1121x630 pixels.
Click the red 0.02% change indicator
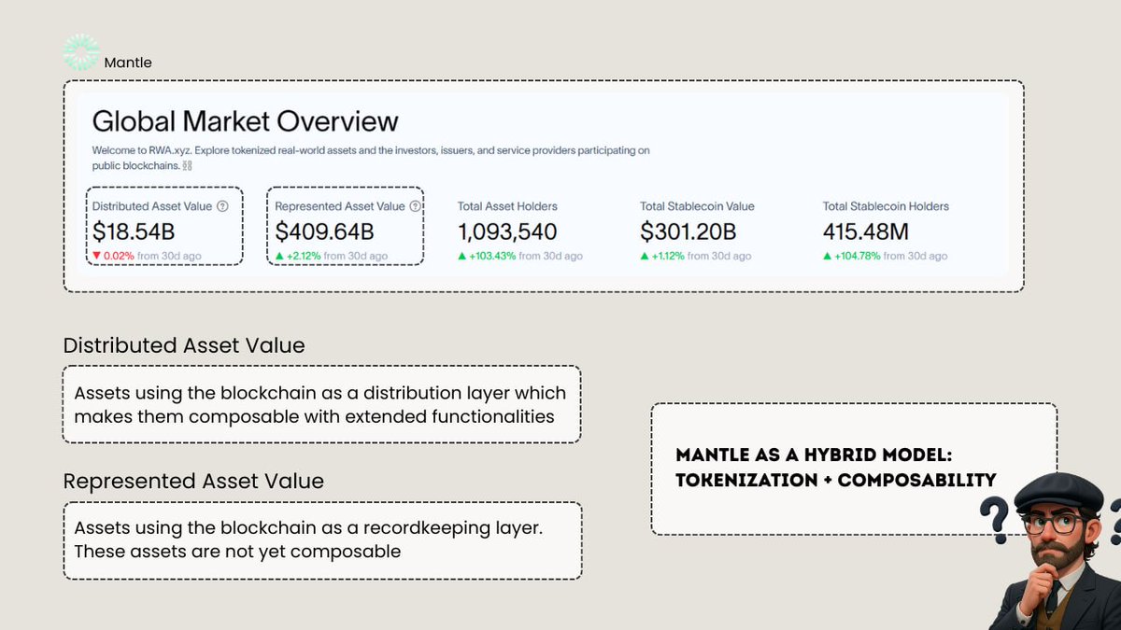pyautogui.click(x=113, y=256)
